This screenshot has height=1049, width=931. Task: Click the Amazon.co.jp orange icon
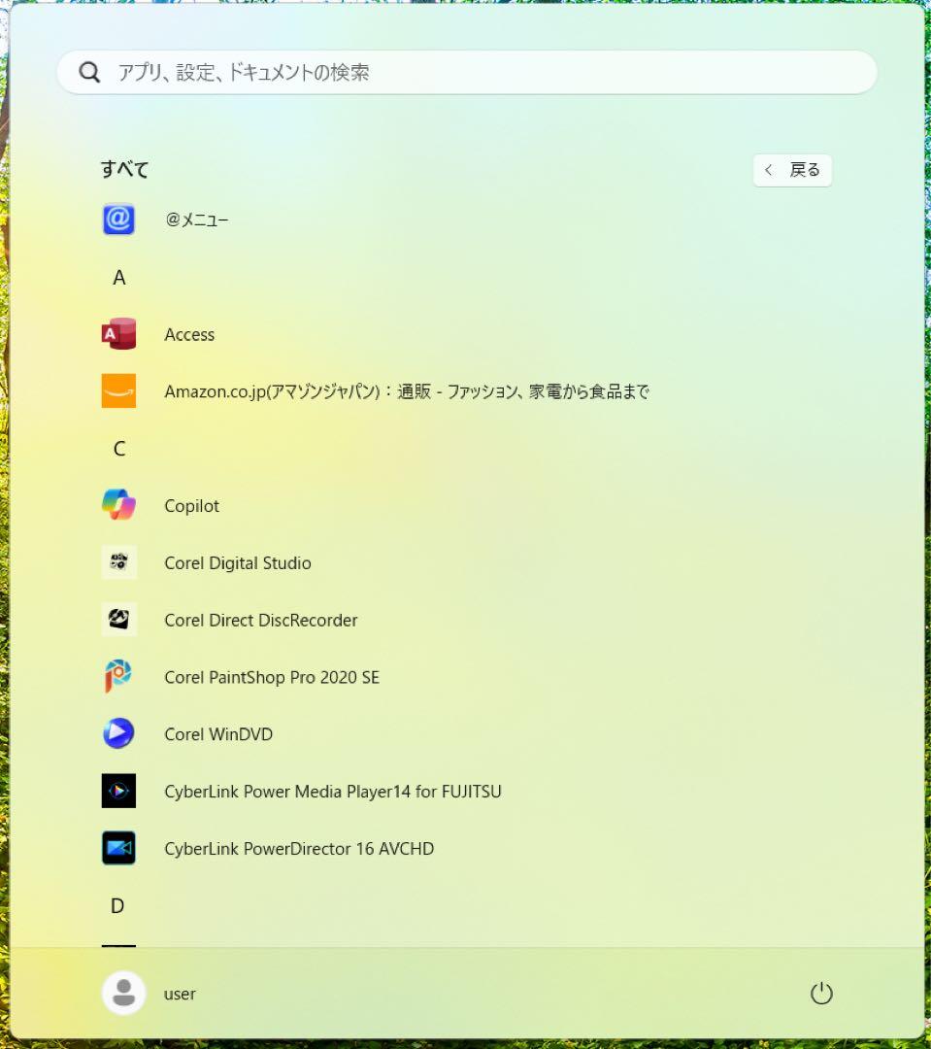[118, 391]
